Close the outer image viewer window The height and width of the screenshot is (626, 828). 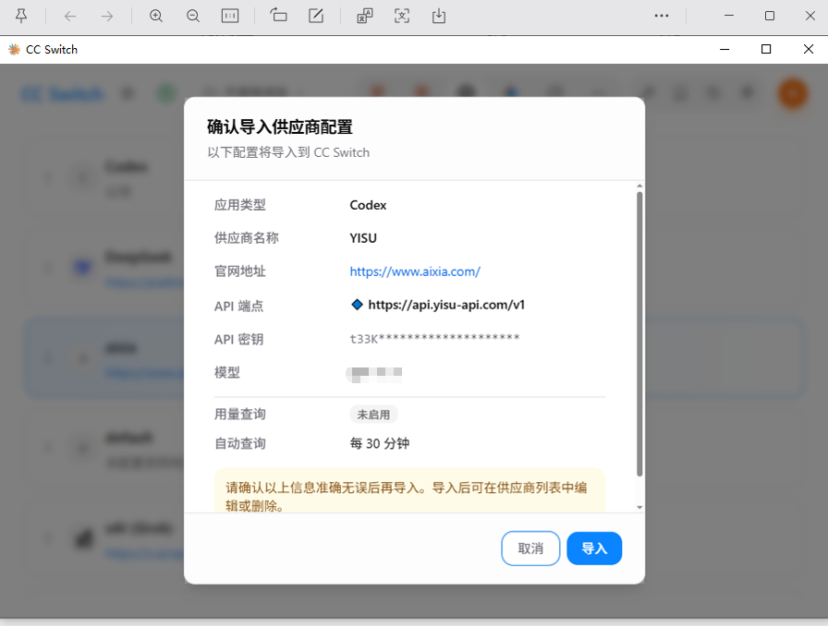[810, 16]
